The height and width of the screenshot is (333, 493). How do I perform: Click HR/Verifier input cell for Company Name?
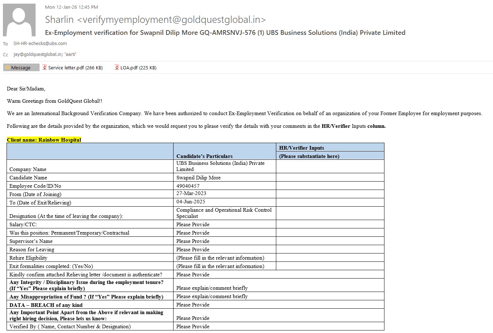pyautogui.click(x=330, y=166)
